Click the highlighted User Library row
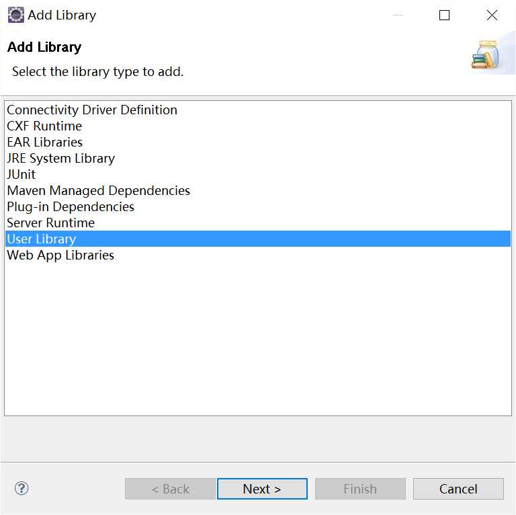The height and width of the screenshot is (515, 516). tap(258, 239)
